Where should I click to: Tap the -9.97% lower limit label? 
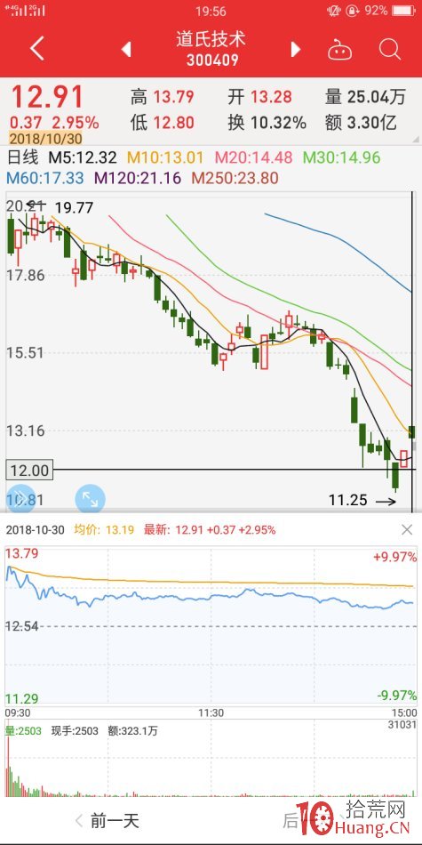(397, 696)
